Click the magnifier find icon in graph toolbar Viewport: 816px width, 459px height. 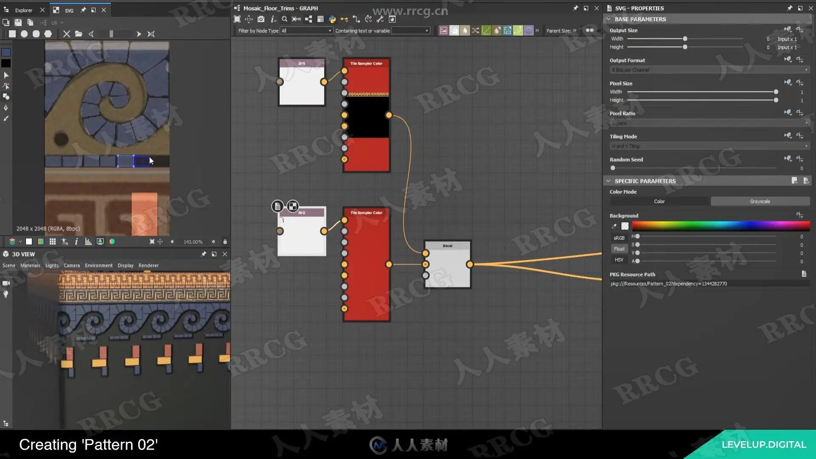(284, 19)
